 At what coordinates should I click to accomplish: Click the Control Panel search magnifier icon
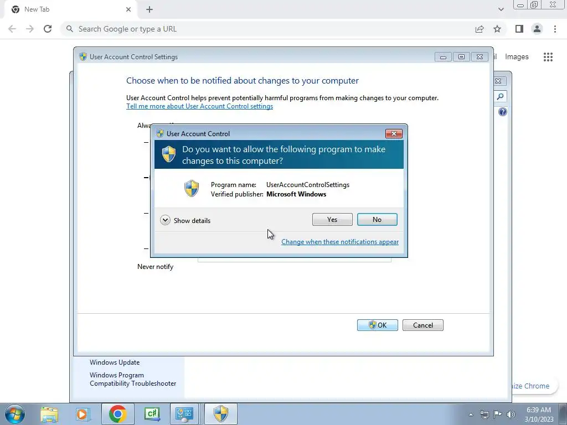(500, 96)
